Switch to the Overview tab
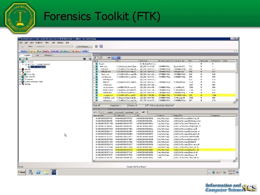 click(32, 51)
